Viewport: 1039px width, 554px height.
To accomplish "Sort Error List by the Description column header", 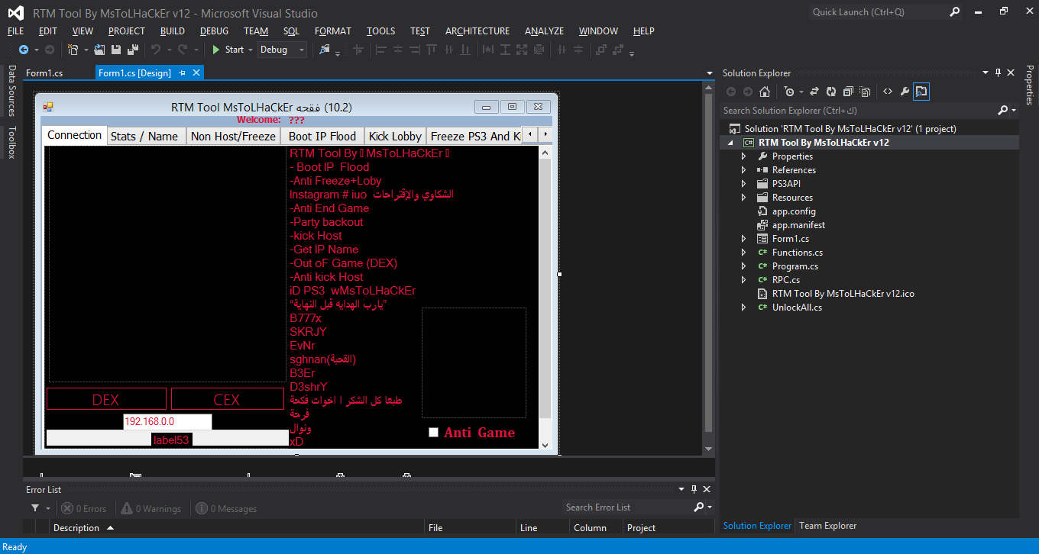I will tap(237, 528).
